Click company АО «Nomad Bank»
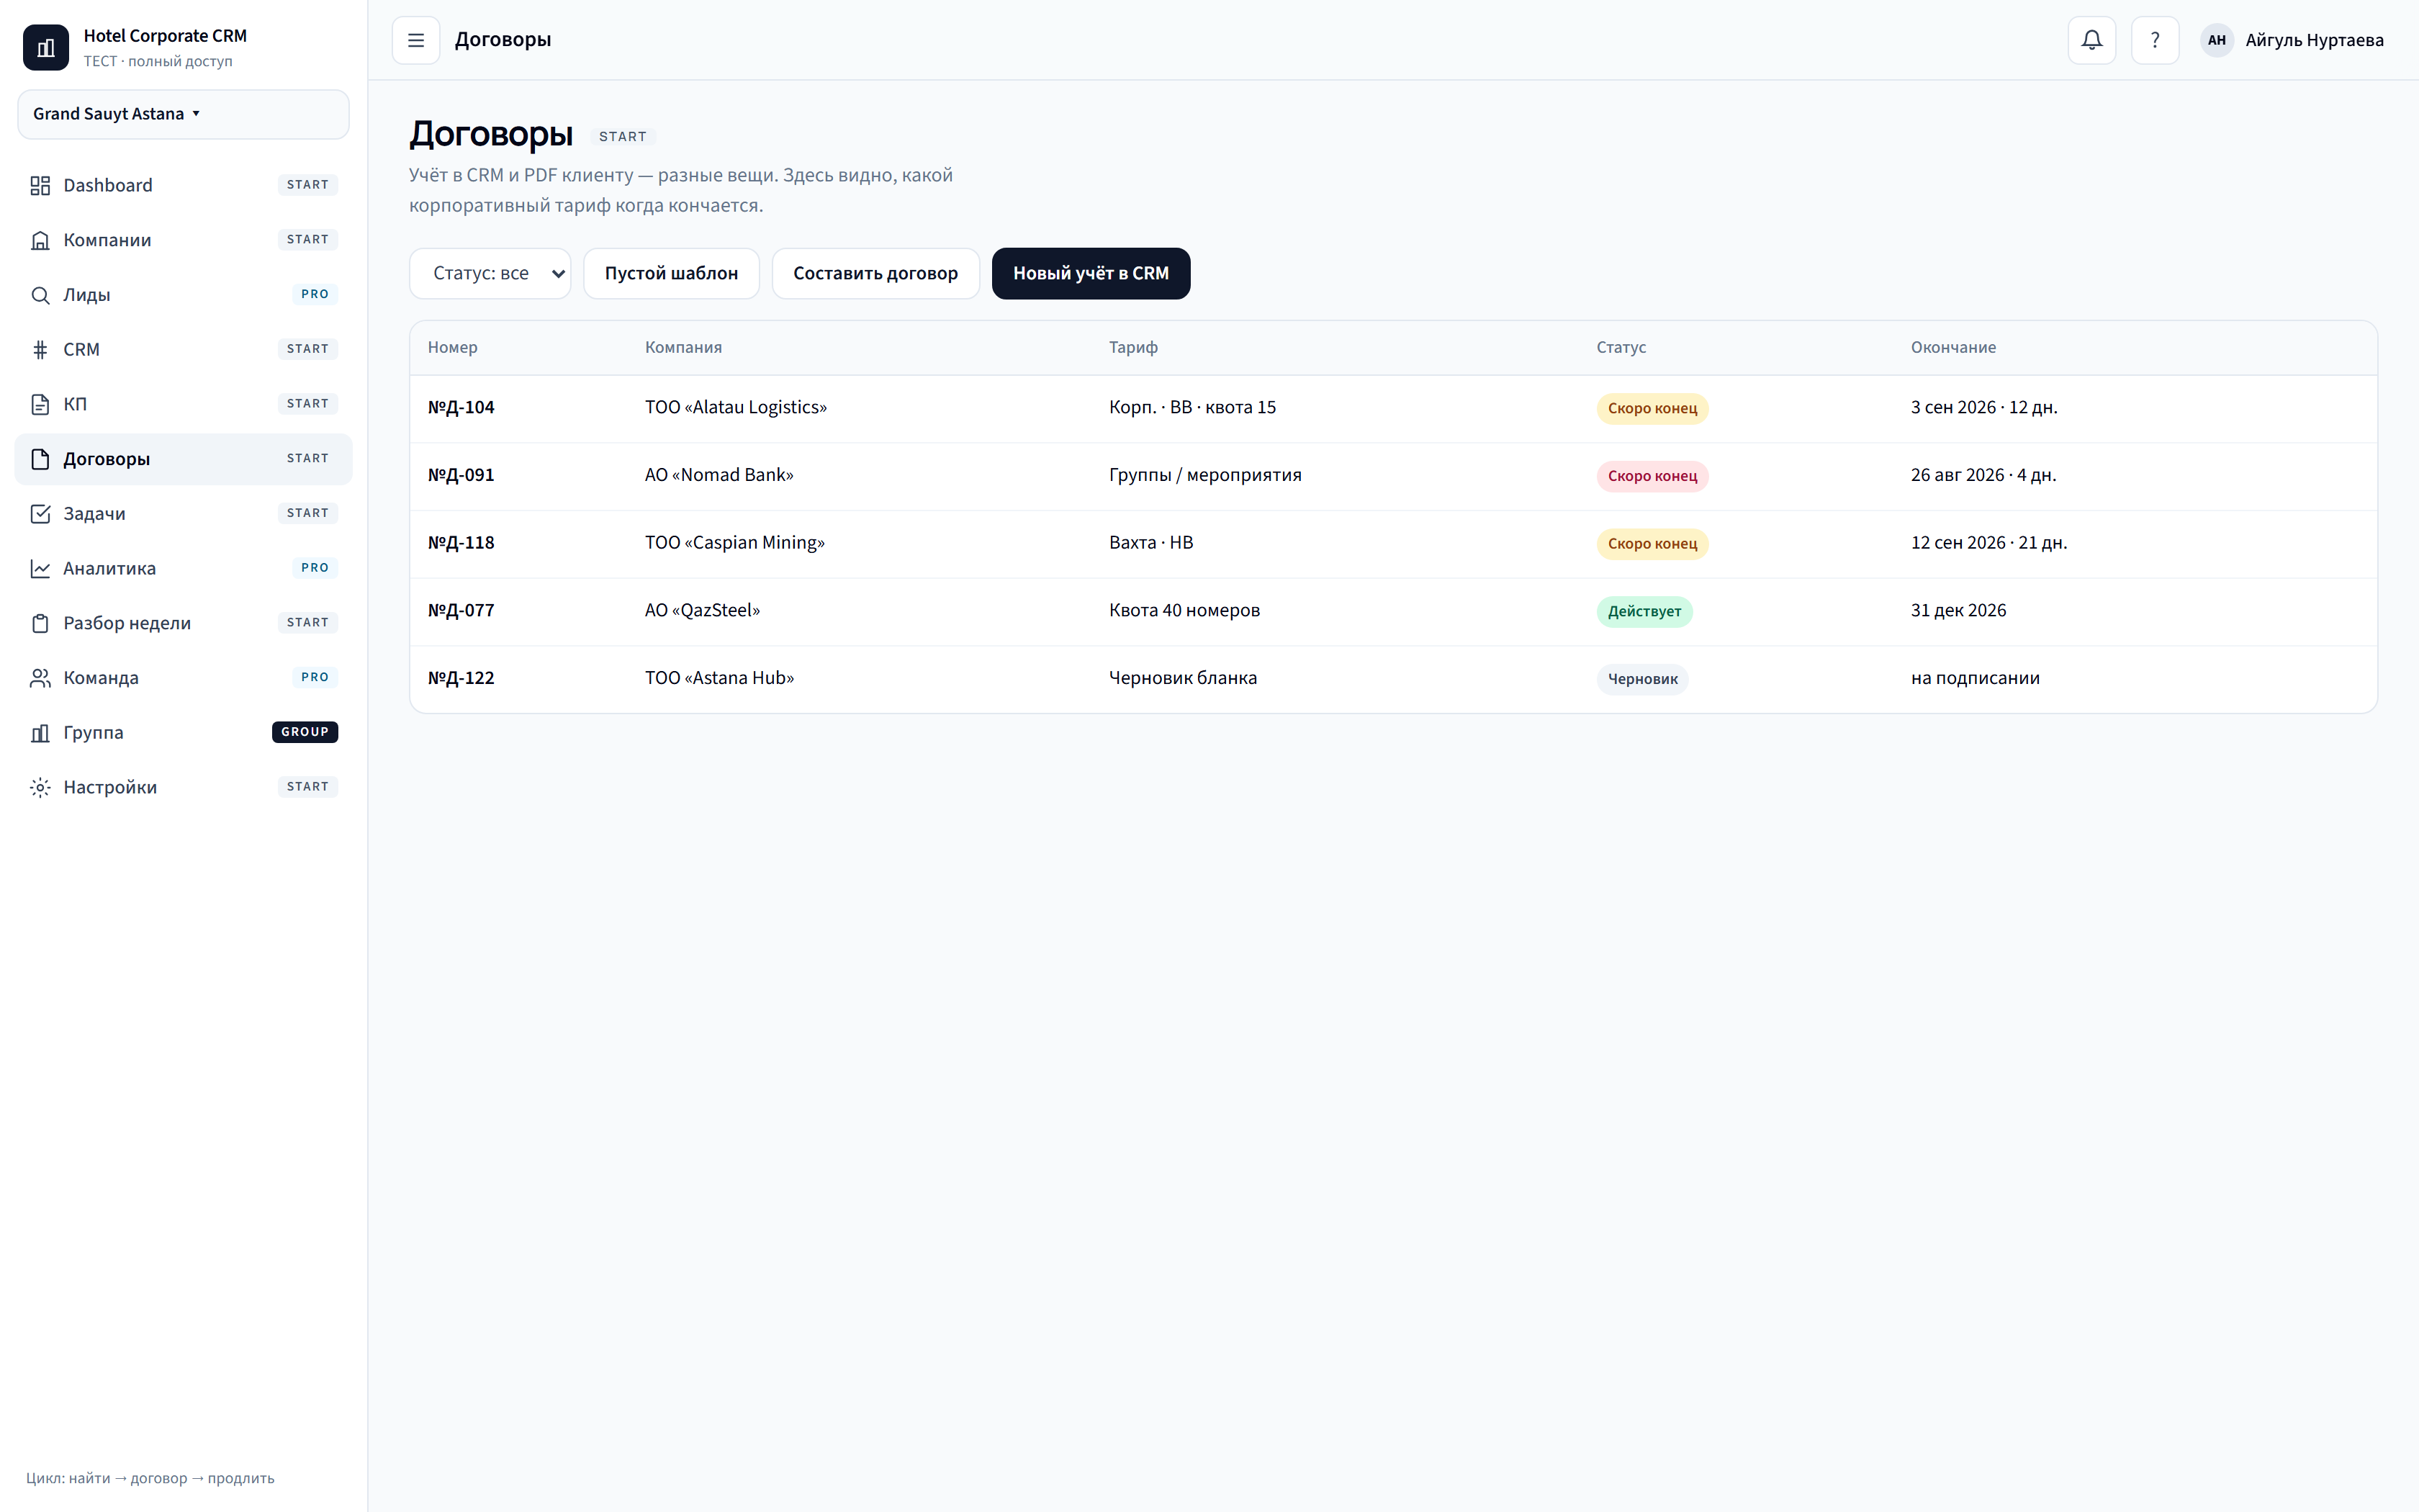This screenshot has height=1512, width=2419. coord(719,475)
